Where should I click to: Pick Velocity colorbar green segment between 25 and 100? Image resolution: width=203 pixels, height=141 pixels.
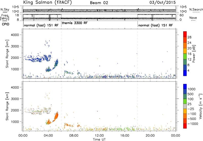click(x=185, y=101)
